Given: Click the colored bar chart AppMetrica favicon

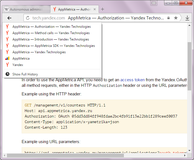Looking at the screenshot, I should [7, 59].
